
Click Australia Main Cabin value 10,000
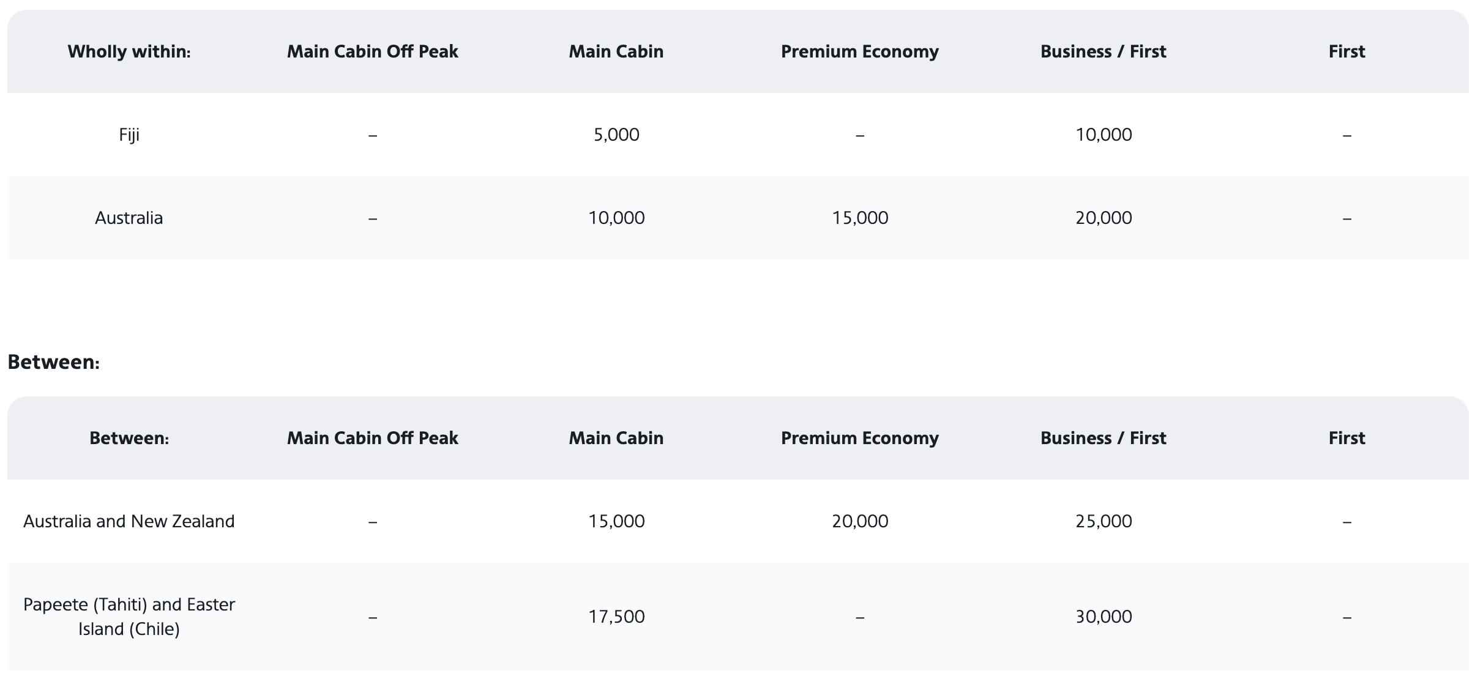point(616,218)
